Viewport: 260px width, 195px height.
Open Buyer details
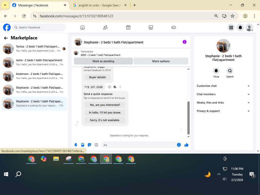[x=97, y=77]
